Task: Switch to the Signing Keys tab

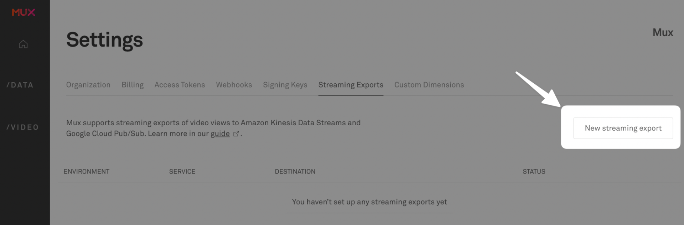Action: coord(285,85)
